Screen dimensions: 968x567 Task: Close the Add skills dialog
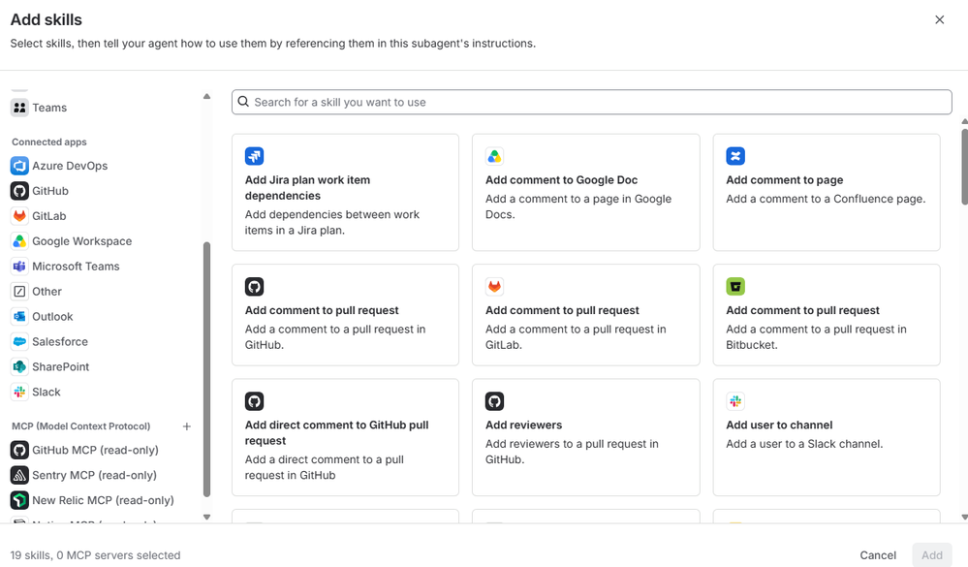940,19
